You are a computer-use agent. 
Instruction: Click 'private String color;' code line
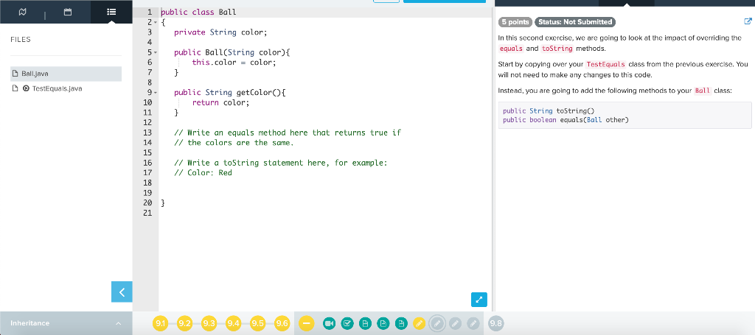(220, 32)
